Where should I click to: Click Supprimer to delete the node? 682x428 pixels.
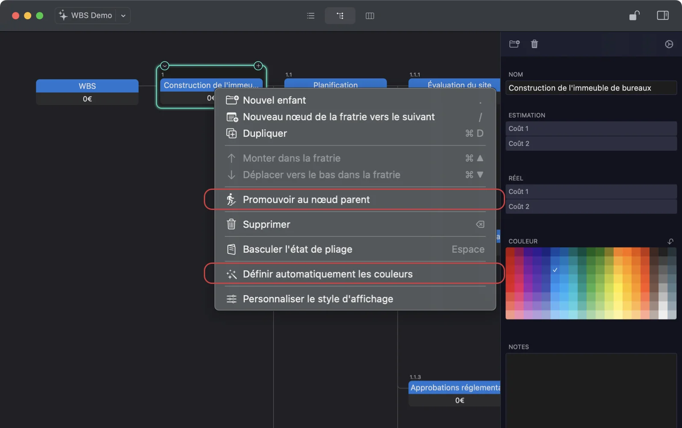pos(266,224)
